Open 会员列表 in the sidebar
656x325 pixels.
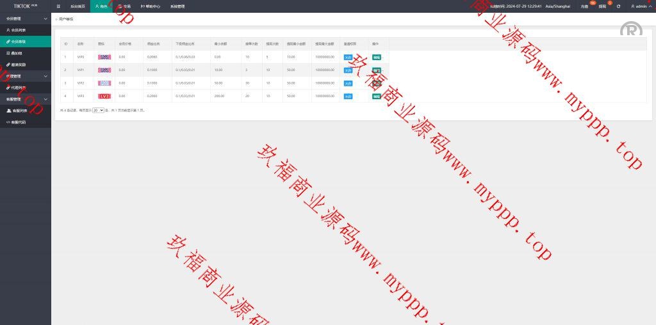pyautogui.click(x=18, y=30)
